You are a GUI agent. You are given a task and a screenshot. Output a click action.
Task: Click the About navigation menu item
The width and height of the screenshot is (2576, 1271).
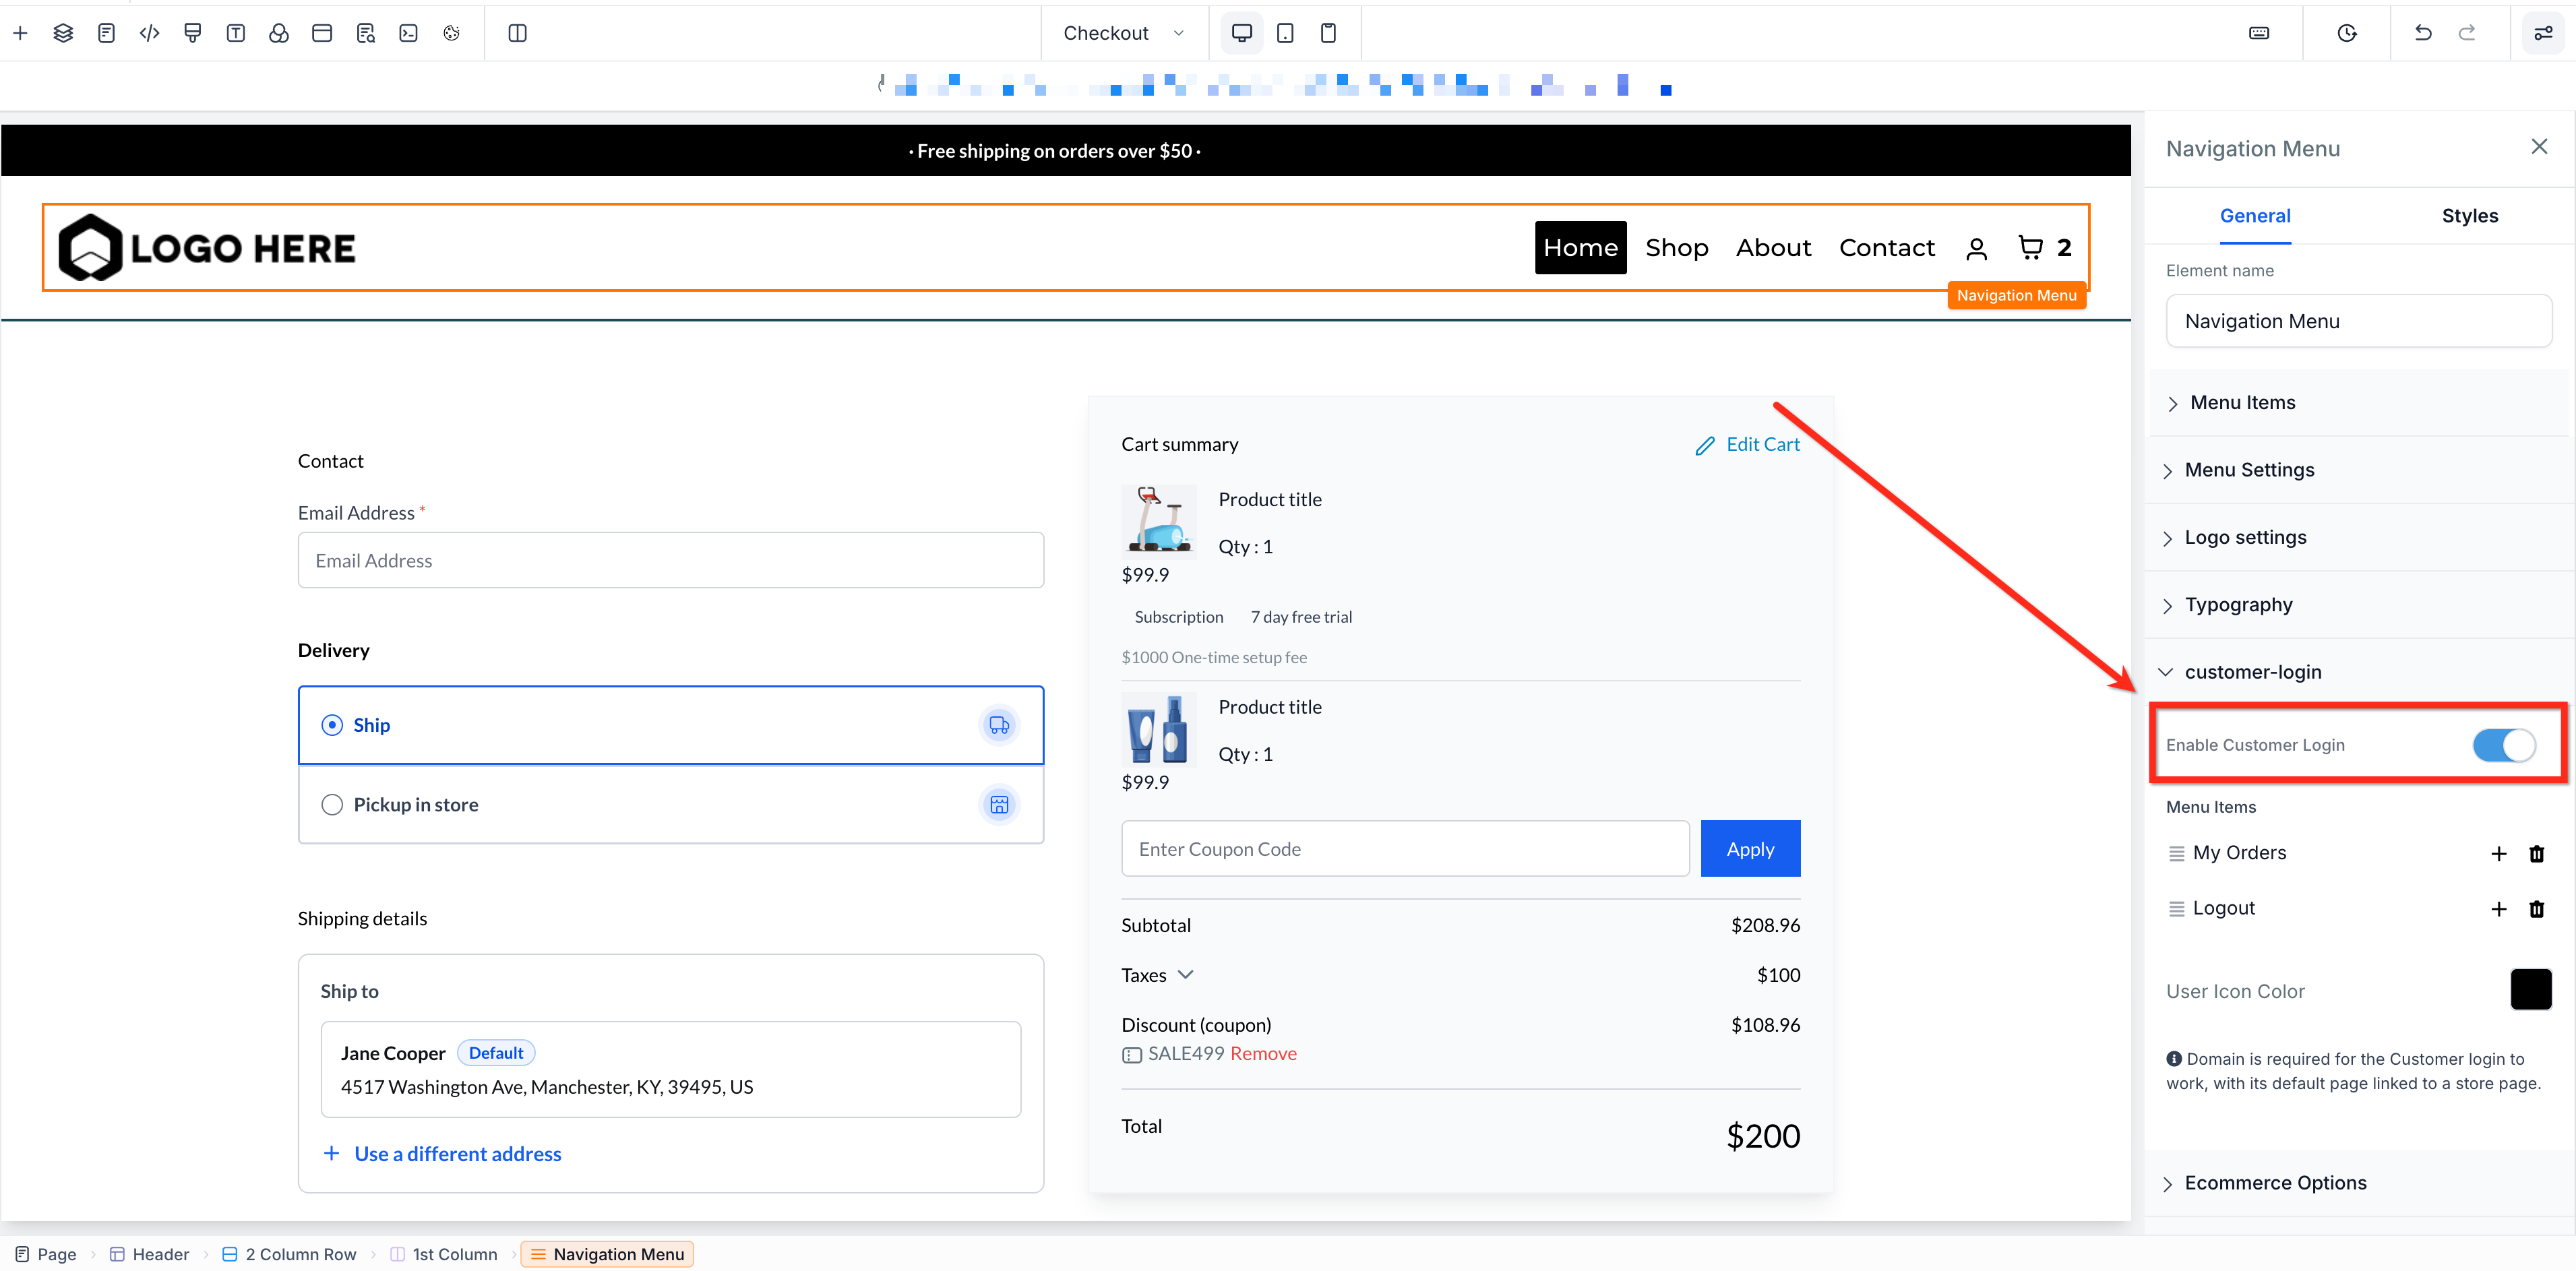(1773, 247)
